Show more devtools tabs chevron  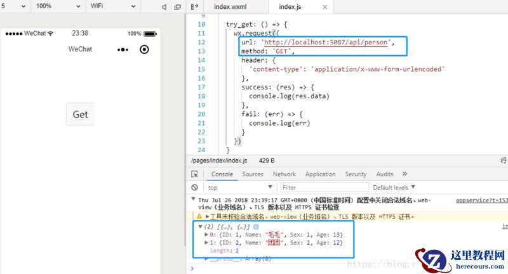pos(404,174)
